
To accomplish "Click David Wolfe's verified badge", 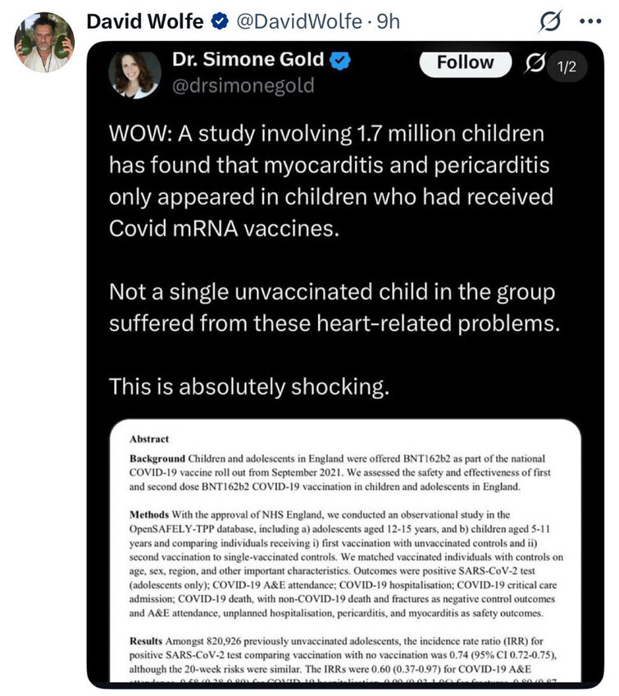I will pyautogui.click(x=220, y=21).
